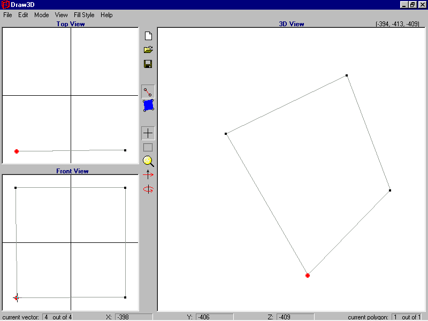The height and width of the screenshot is (321, 428).
Task: Select the top-left vertex in Front View
Action: 16,188
